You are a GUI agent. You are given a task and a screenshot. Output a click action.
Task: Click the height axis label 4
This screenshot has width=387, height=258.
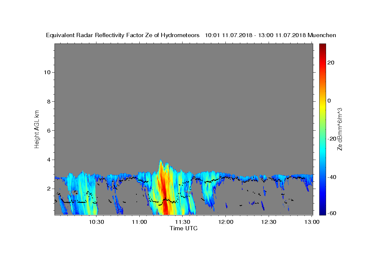pyautogui.click(x=49, y=160)
